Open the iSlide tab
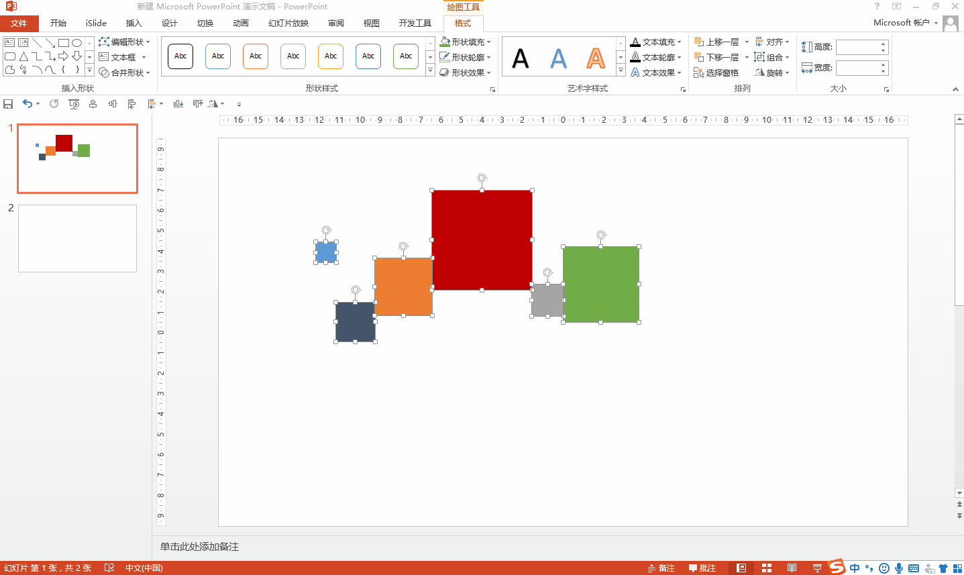 tap(96, 23)
